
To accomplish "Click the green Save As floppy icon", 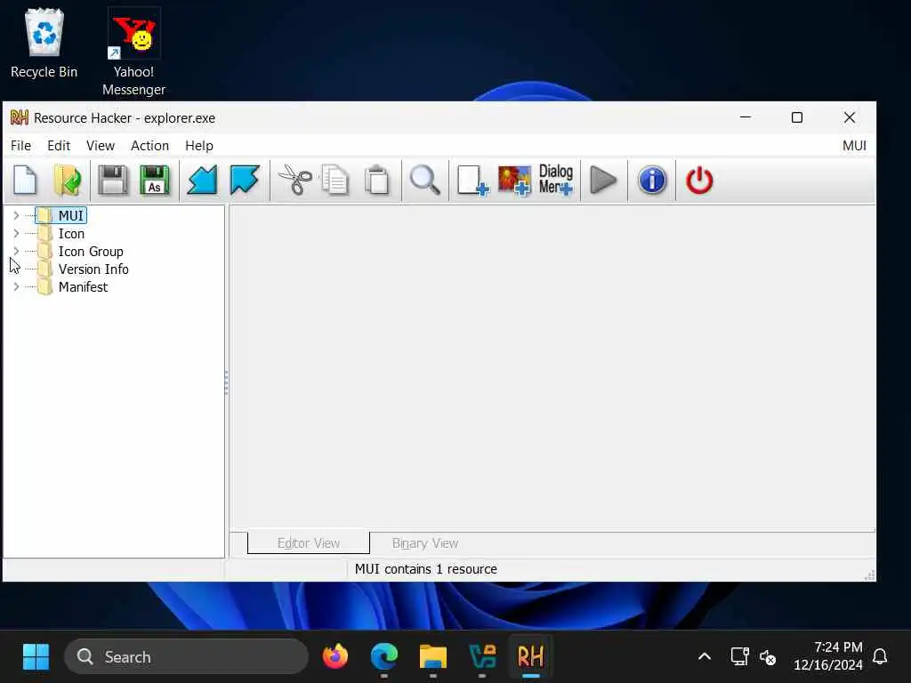I will pyautogui.click(x=155, y=180).
